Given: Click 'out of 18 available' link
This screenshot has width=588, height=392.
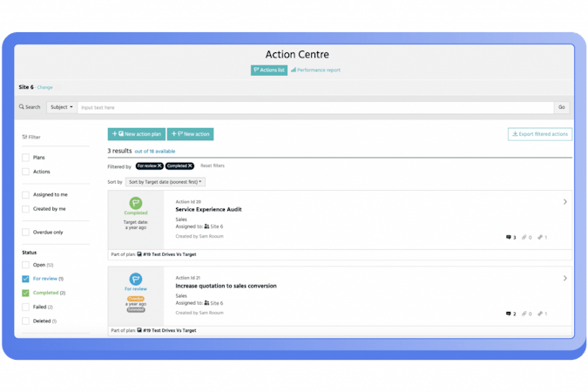Looking at the screenshot, I should coord(155,152).
